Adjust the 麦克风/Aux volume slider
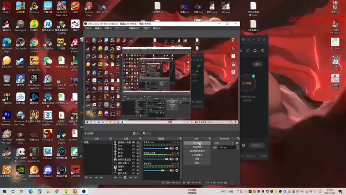 (x=156, y=149)
